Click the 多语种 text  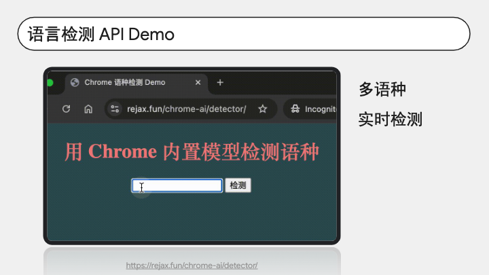[x=382, y=90]
